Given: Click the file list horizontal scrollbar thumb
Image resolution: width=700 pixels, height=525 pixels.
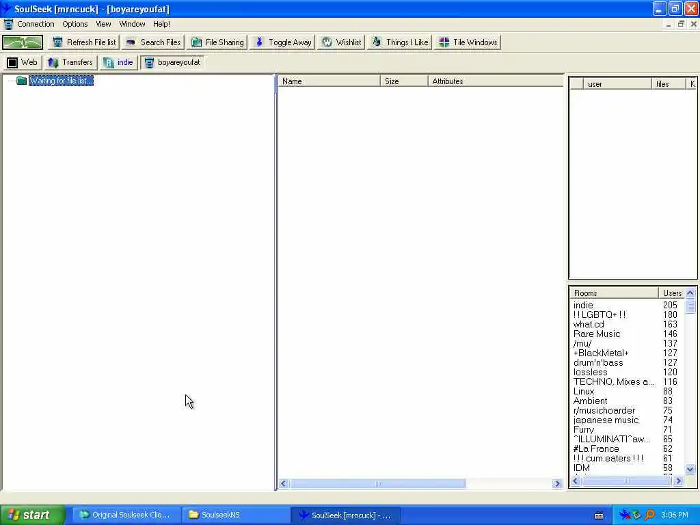Looking at the screenshot, I should (378, 484).
